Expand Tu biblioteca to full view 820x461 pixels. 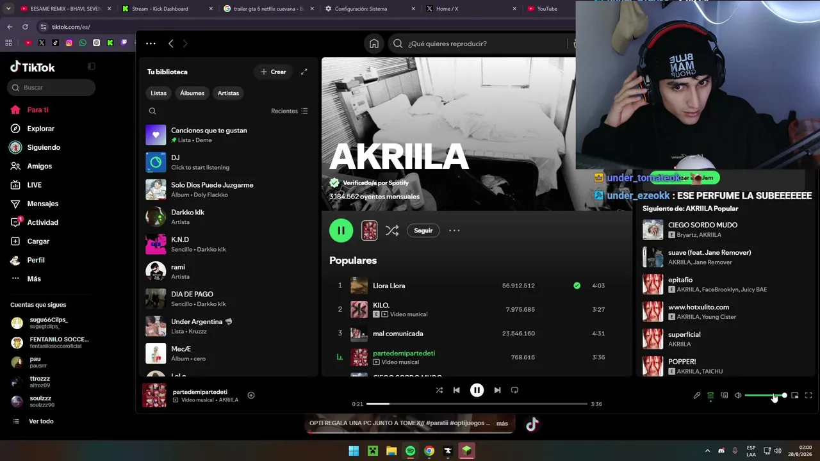click(x=304, y=72)
